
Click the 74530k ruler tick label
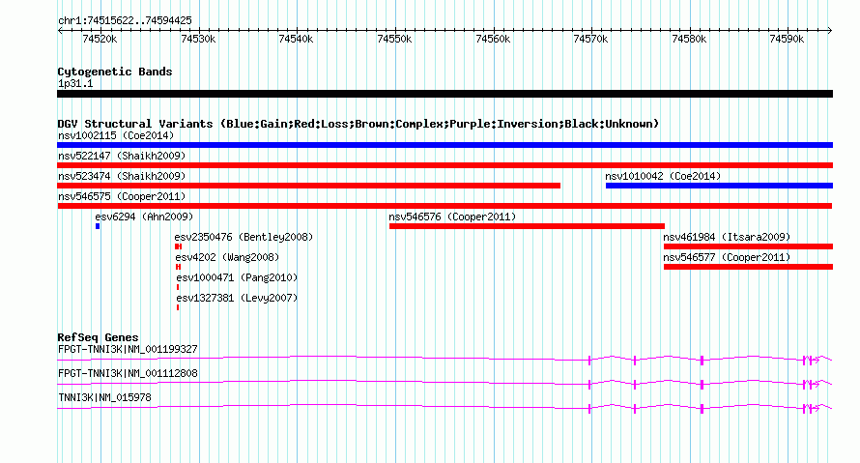(198, 39)
